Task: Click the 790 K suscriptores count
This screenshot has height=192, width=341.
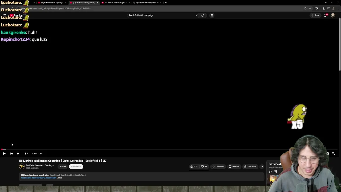Action: point(32,168)
